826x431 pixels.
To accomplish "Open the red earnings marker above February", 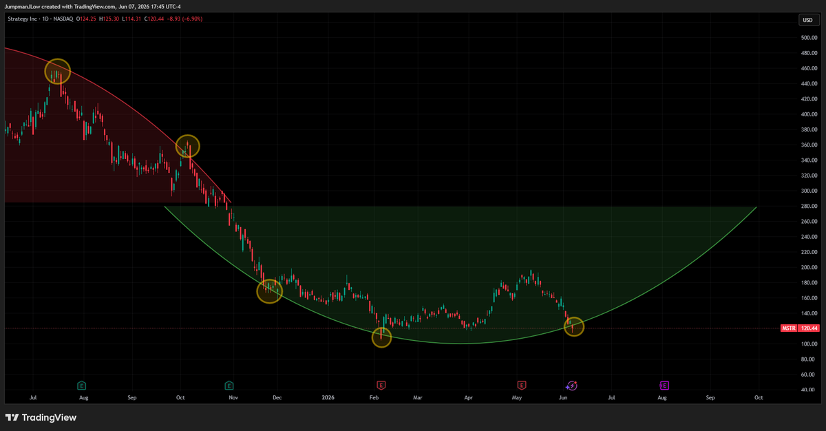I will 380,385.
